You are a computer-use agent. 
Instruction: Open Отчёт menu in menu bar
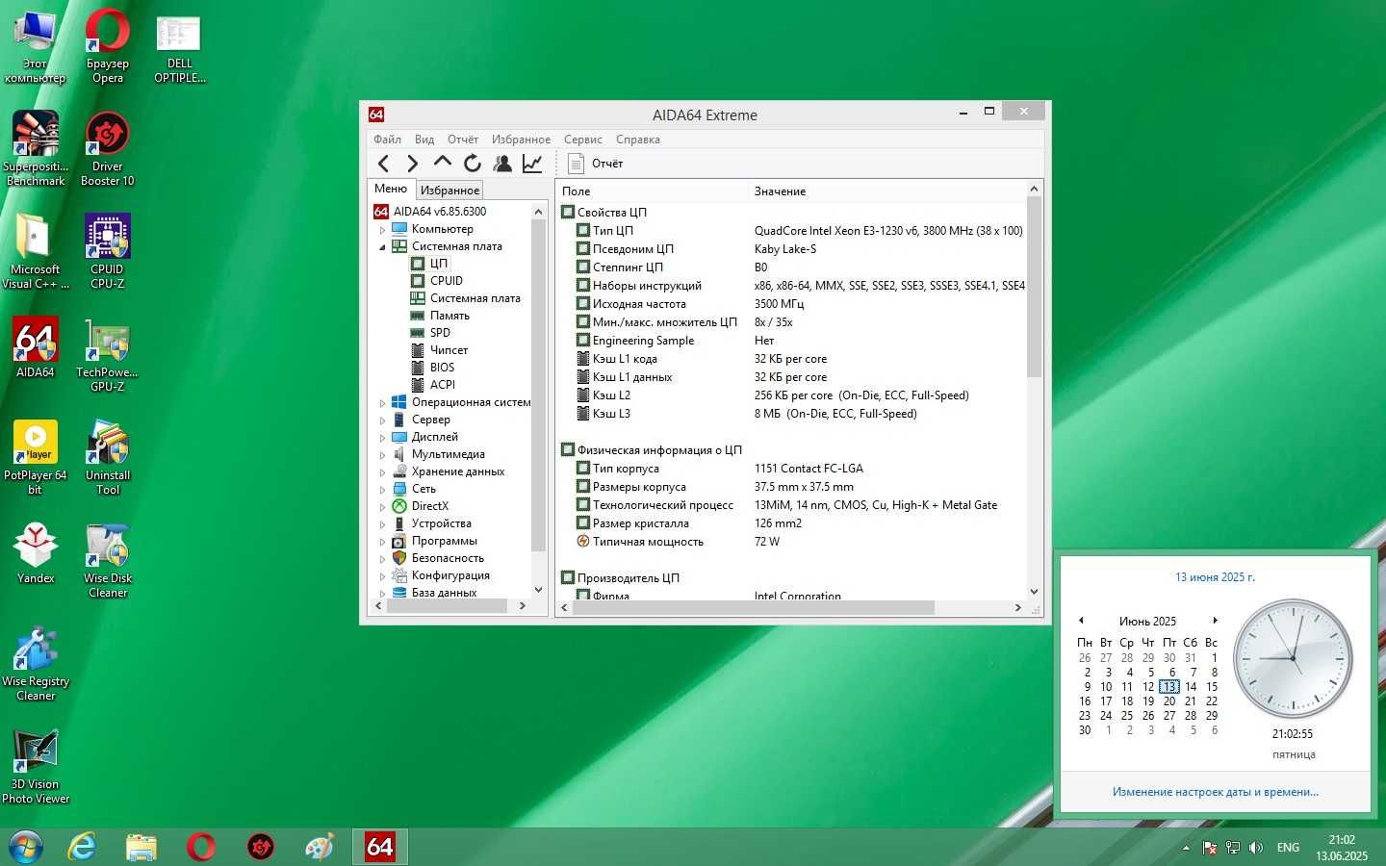coord(463,140)
